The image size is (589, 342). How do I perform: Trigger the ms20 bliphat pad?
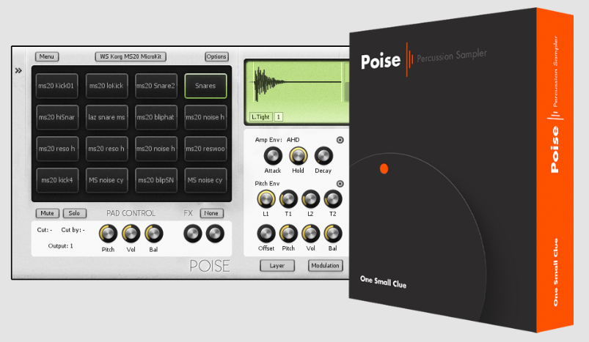coord(156,117)
